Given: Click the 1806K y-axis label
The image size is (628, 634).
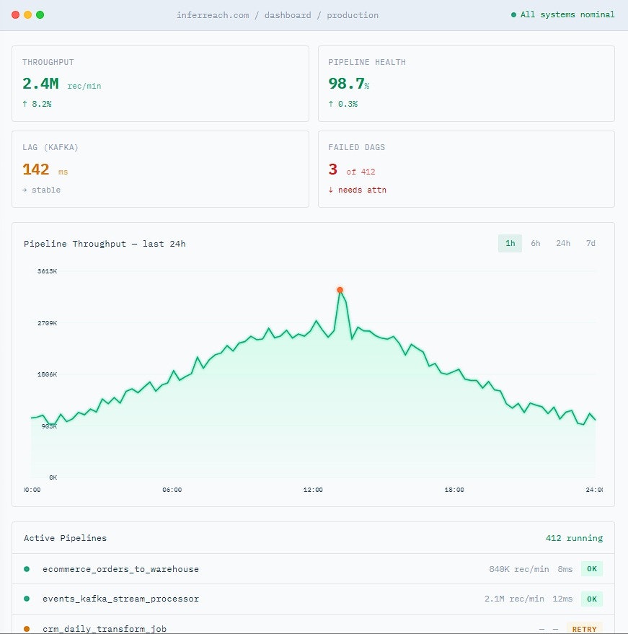Looking at the screenshot, I should pos(48,374).
